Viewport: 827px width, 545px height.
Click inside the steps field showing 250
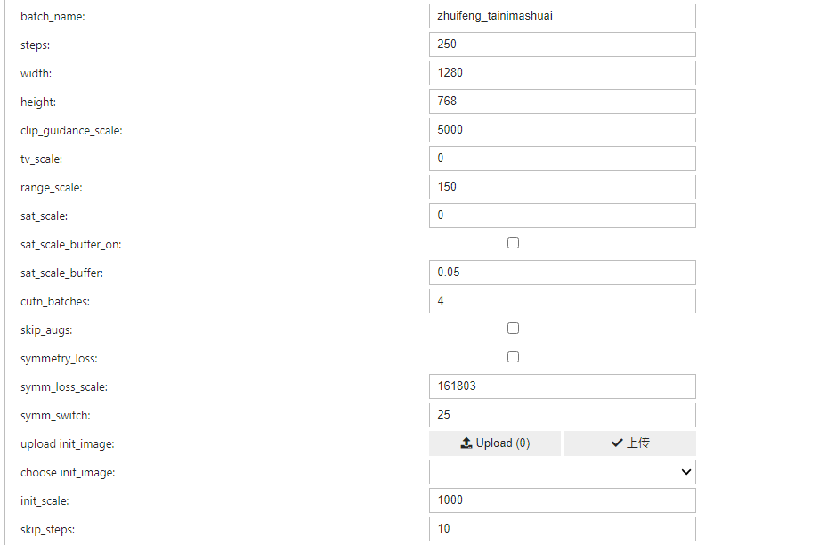(562, 45)
